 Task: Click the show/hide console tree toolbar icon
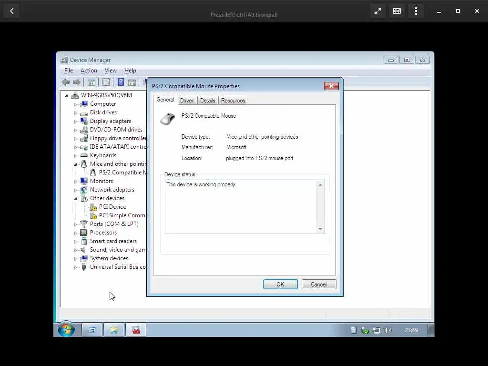pyautogui.click(x=91, y=82)
